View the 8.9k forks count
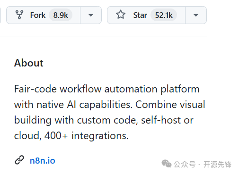Image resolution: width=239 pixels, height=174 pixels. [61, 15]
